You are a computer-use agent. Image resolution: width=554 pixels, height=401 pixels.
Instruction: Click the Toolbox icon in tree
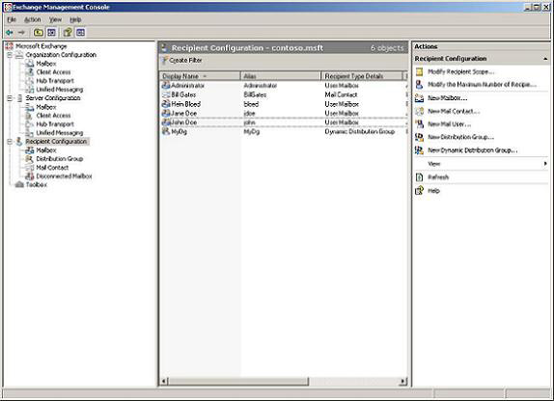(19, 185)
